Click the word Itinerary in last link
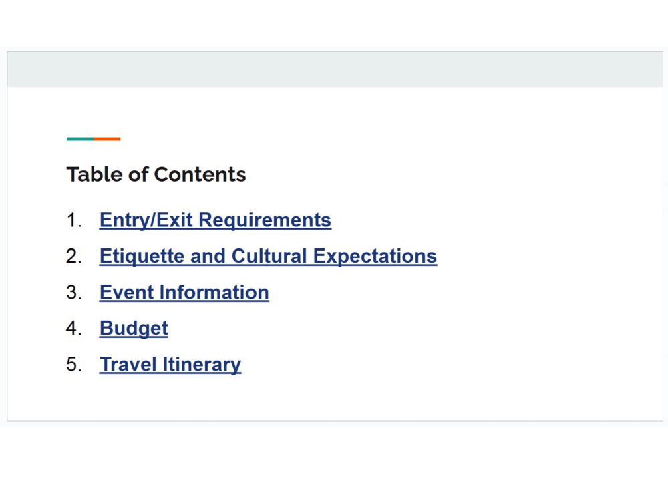Screen dimensions: 668x501 (x=202, y=365)
